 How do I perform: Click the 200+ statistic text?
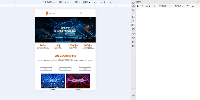point(43,45)
